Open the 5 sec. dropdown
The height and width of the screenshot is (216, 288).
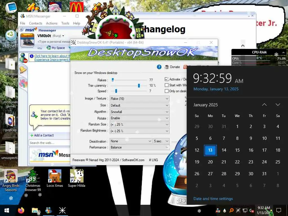click(161, 141)
